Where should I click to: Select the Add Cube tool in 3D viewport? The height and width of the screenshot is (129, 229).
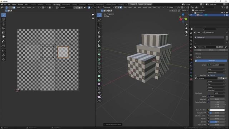99,51
